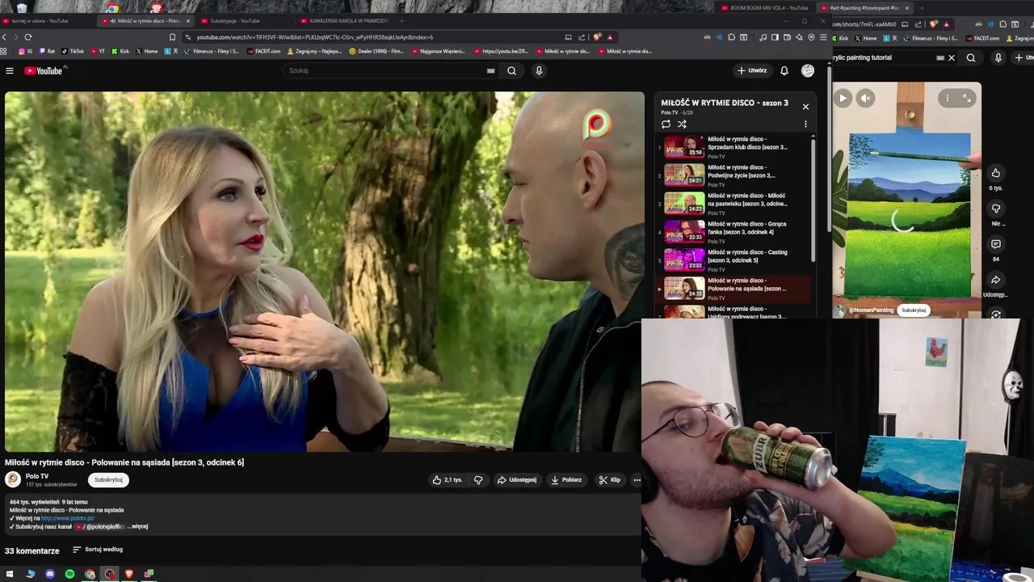This screenshot has width=1034, height=582.
Task: Start voice search with microphone icon
Action: click(539, 71)
